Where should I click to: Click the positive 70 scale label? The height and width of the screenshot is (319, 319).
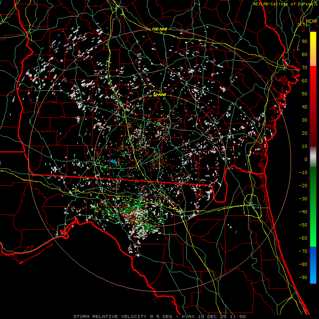(304, 68)
